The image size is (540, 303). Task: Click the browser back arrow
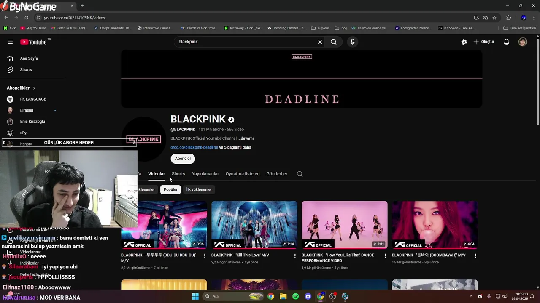coord(6,18)
